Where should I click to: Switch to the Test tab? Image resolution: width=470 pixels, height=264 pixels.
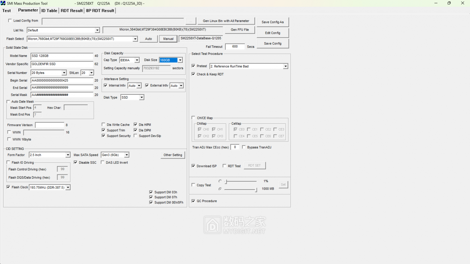click(7, 10)
